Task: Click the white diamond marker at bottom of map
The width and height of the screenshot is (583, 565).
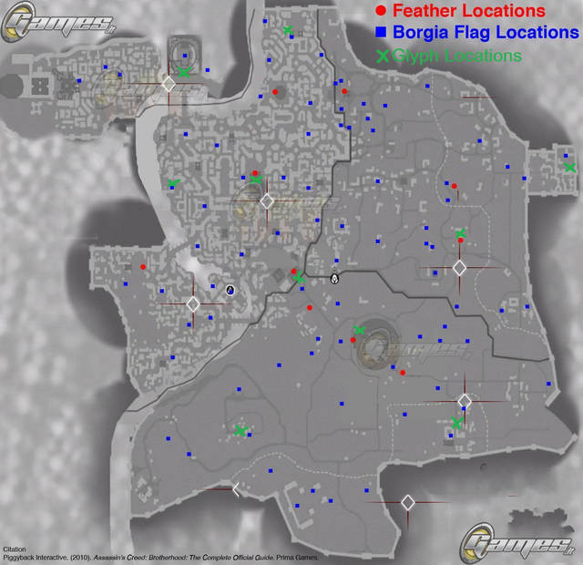Action: (408, 502)
